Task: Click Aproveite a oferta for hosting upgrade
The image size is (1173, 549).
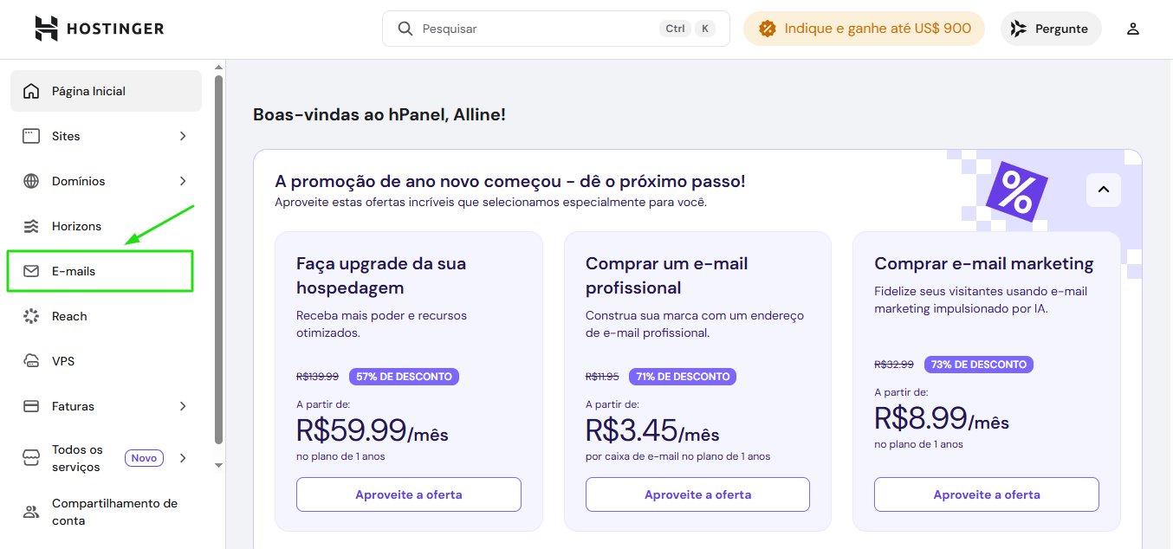Action: point(408,494)
